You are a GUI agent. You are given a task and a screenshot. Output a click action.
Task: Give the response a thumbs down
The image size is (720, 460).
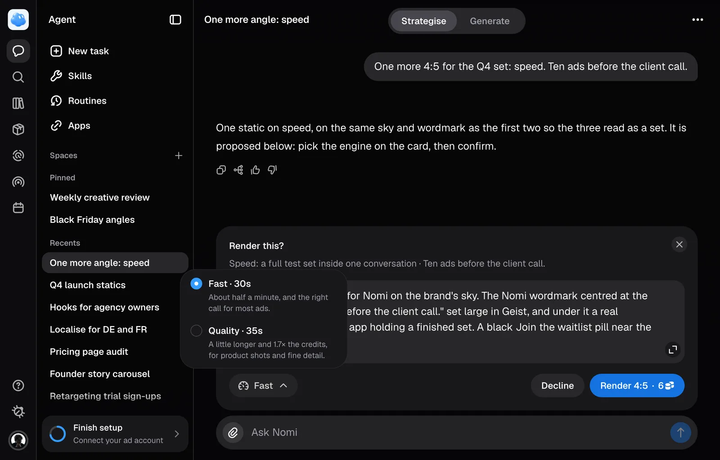272,170
